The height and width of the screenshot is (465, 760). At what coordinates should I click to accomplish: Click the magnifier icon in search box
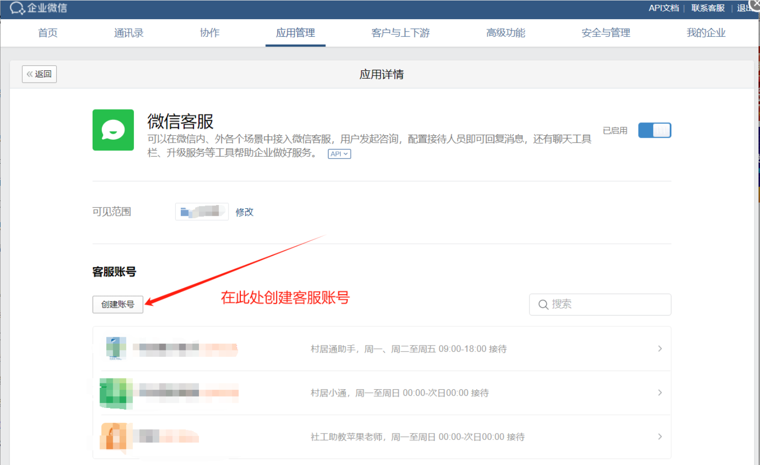coord(543,305)
